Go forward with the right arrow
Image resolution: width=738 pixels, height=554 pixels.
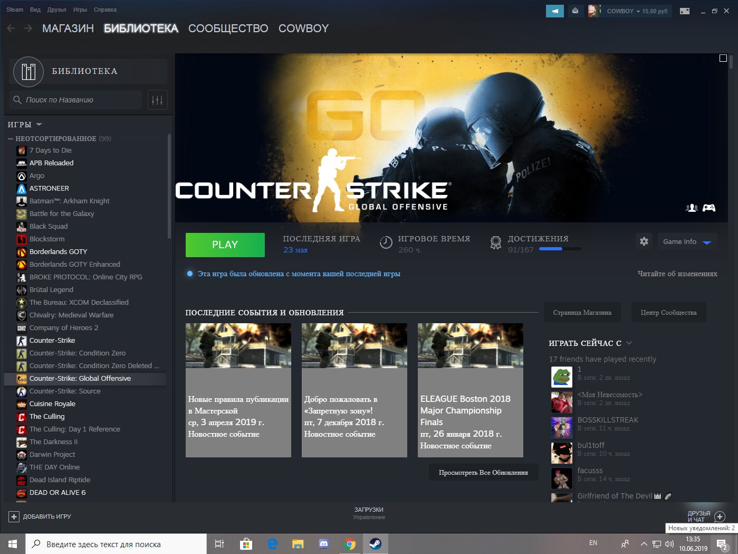click(28, 29)
